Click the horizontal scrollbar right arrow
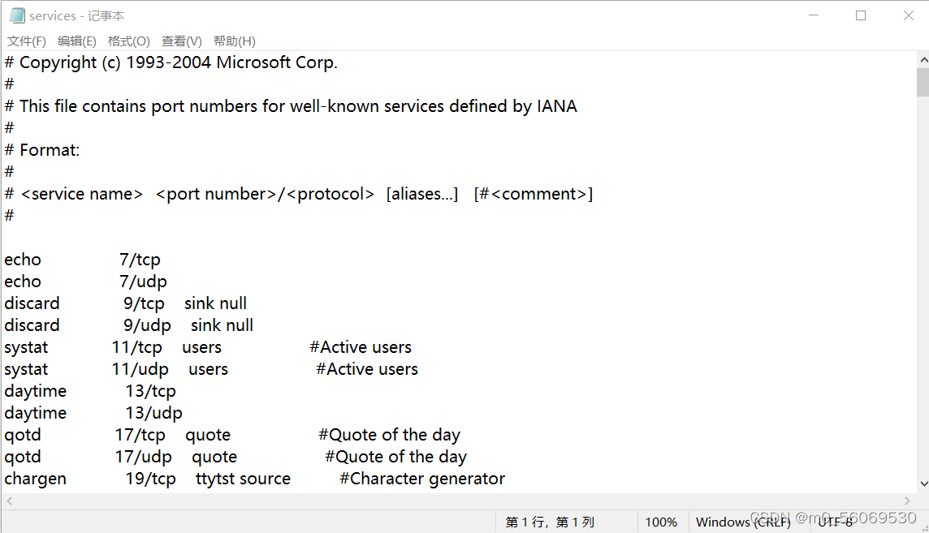This screenshot has width=929, height=533. [x=908, y=501]
